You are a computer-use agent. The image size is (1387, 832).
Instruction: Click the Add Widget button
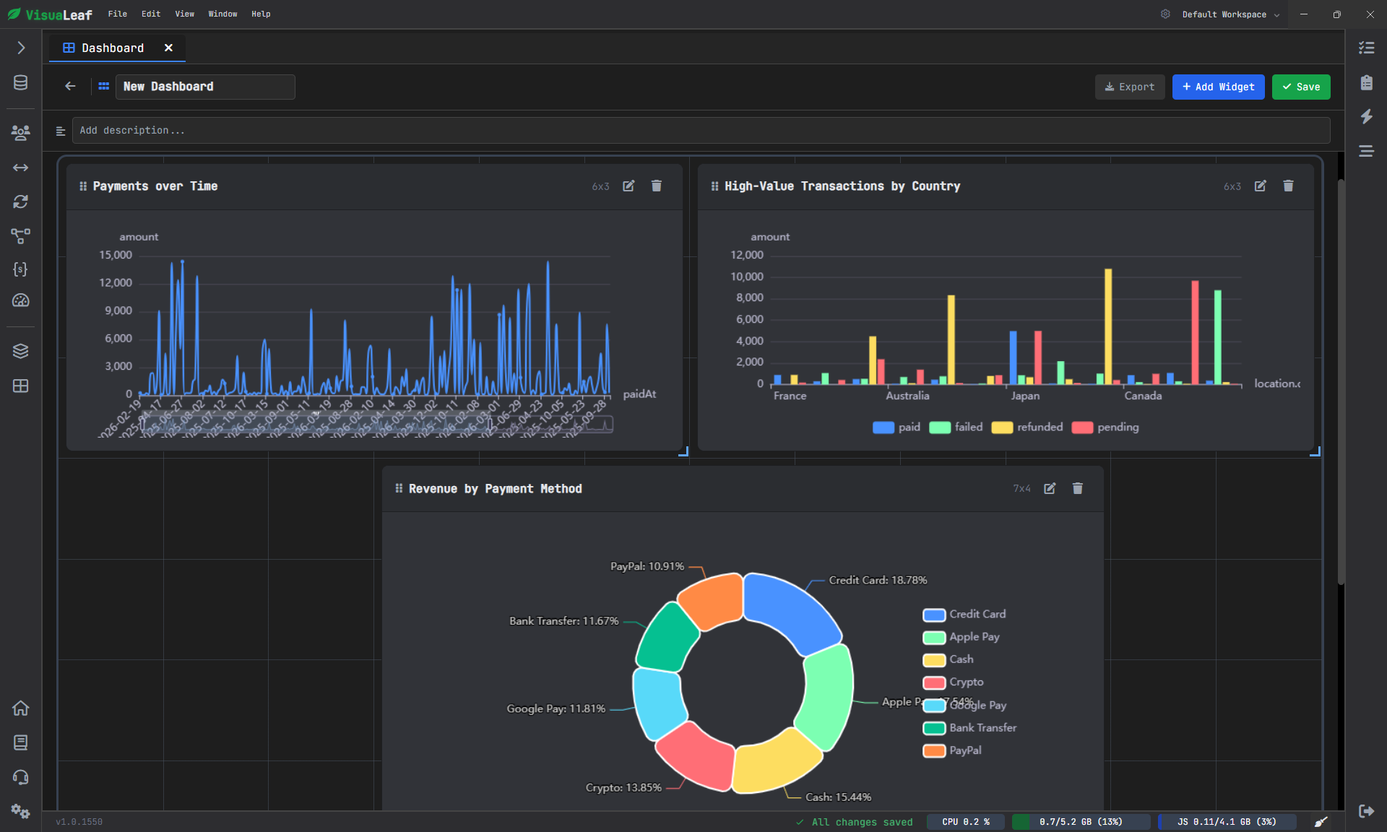pos(1218,87)
